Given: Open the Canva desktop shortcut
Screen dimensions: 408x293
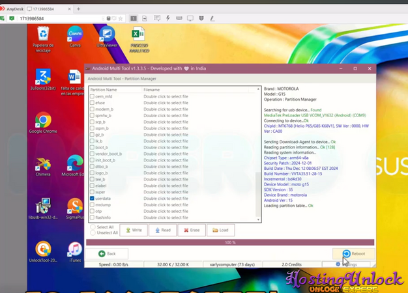Looking at the screenshot, I should click(x=75, y=35).
